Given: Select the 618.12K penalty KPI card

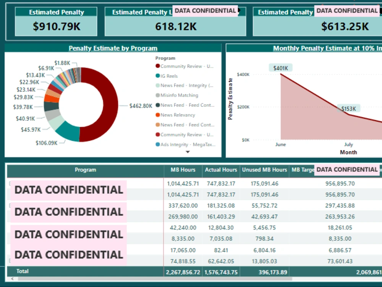Looking at the screenshot, I should click(x=175, y=27).
